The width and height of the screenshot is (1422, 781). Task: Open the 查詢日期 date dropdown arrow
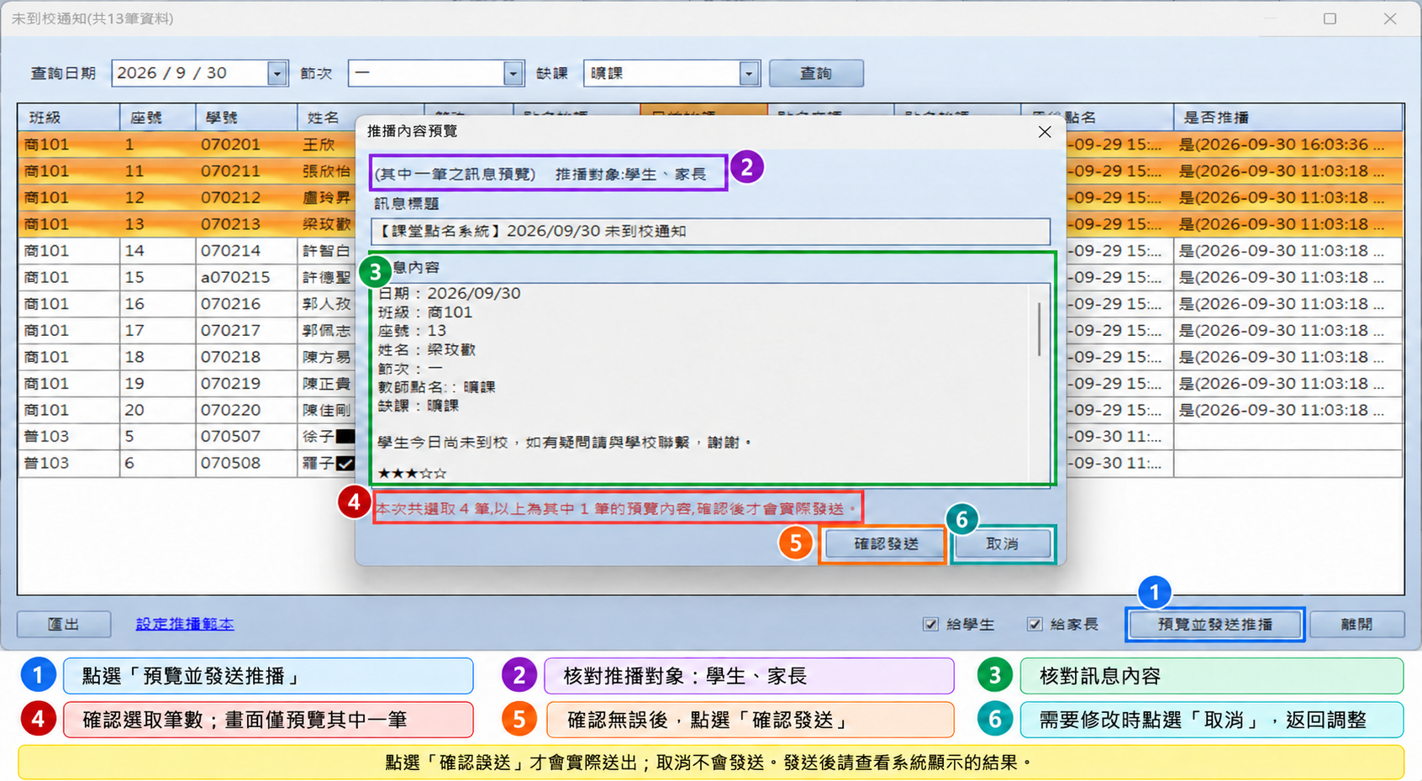pyautogui.click(x=277, y=73)
